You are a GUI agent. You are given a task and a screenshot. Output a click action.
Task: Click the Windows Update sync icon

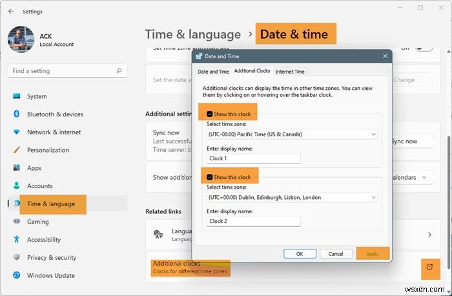coord(17,275)
